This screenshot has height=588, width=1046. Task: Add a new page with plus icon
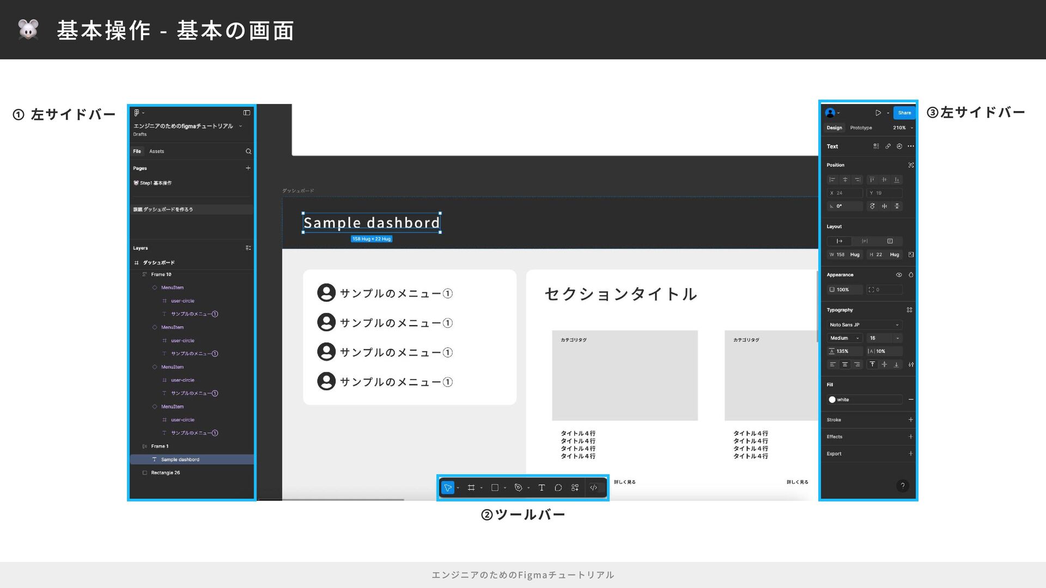248,168
